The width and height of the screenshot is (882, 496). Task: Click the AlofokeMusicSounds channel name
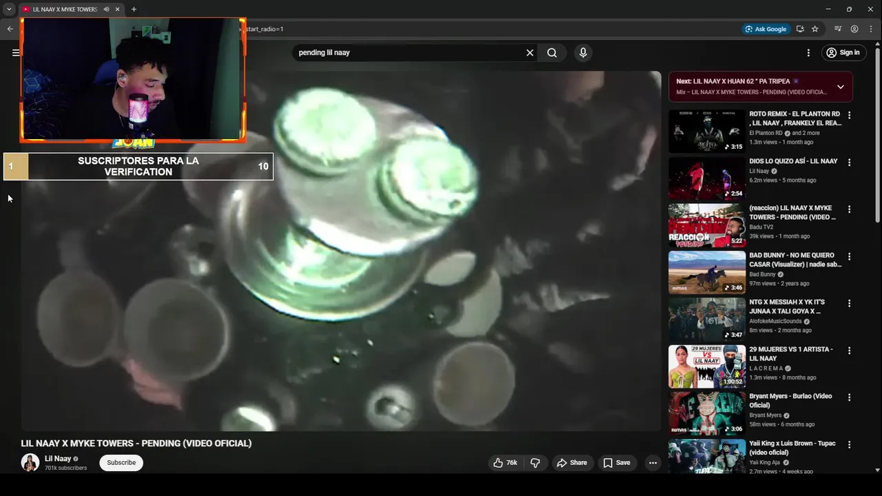point(775,321)
